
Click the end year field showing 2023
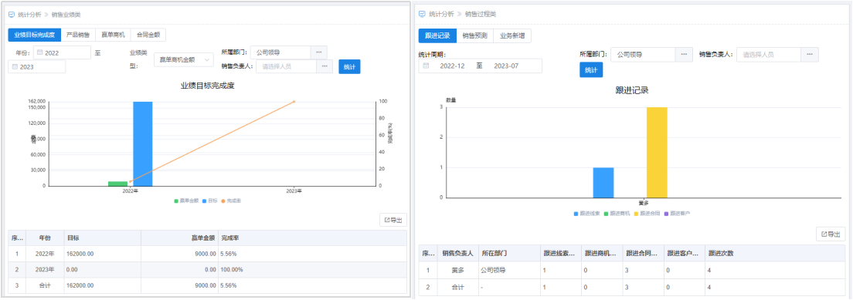37,67
